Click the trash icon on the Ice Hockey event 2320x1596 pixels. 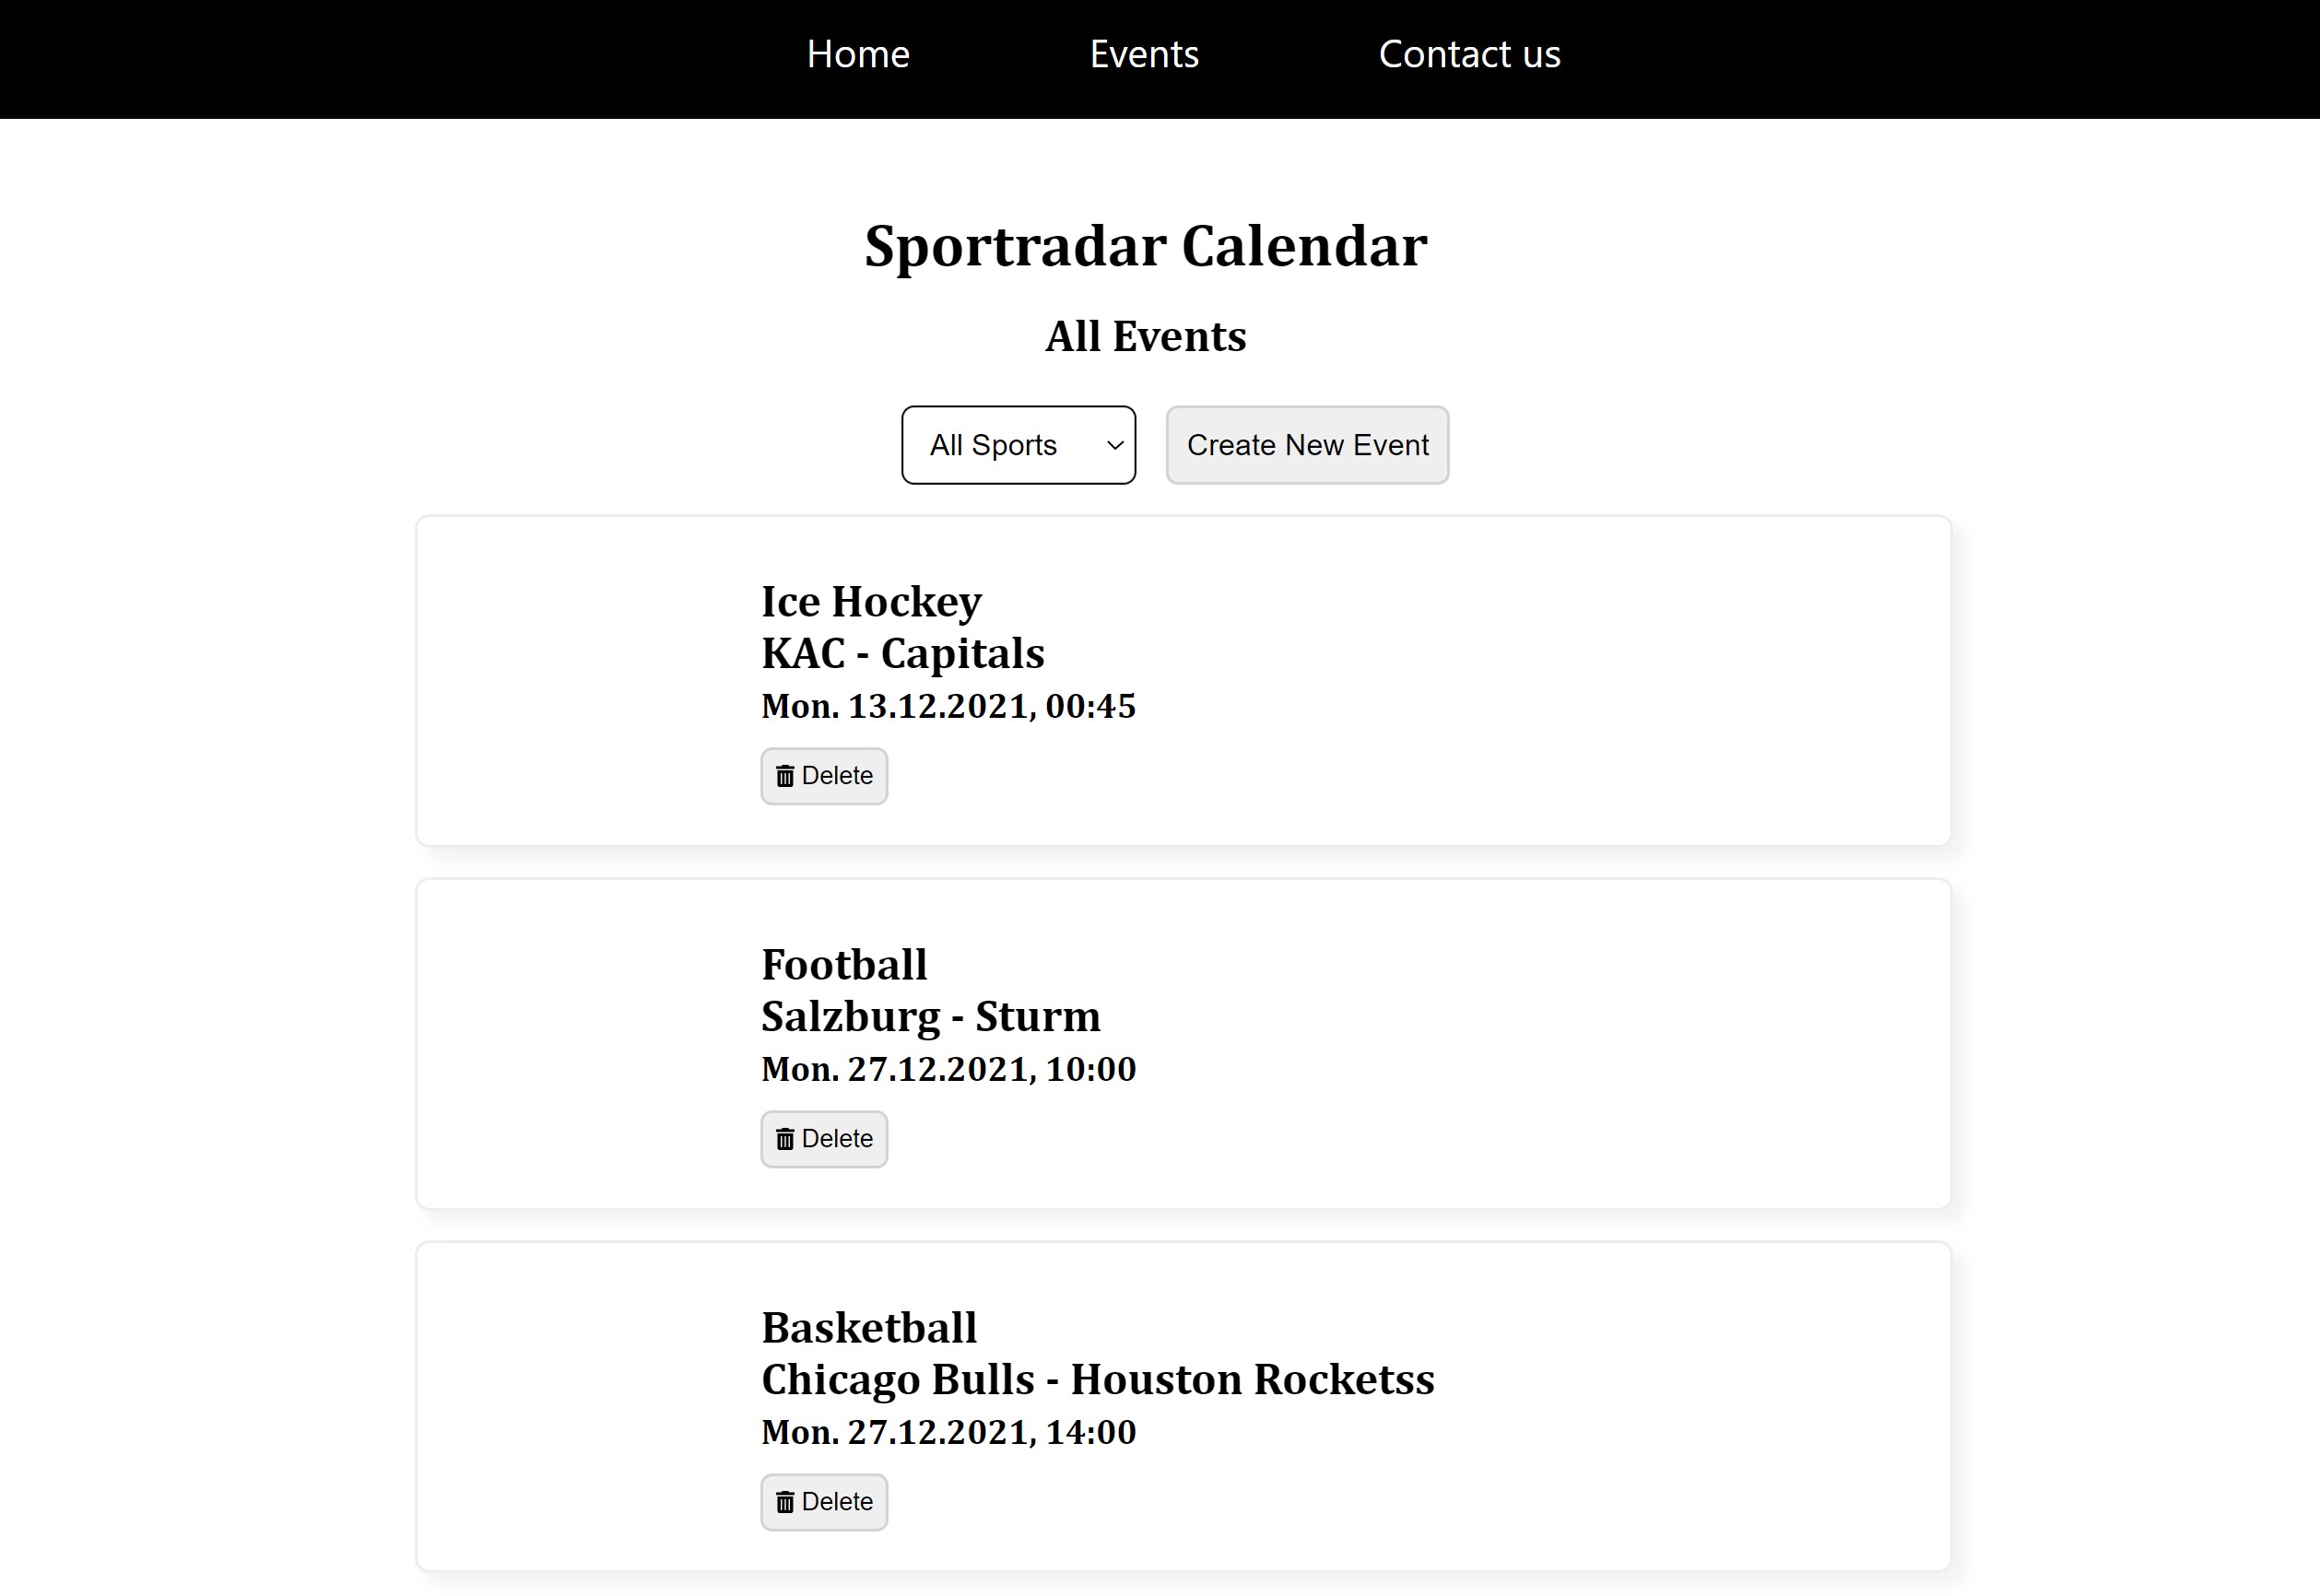[x=785, y=775]
